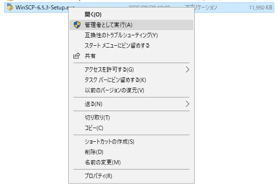Click the WinSCP installer package icon
This screenshot has height=186, width=277.
[x=10, y=7]
